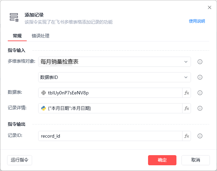
Task: Switch to the 错误处理 tab
Action: click(41, 36)
